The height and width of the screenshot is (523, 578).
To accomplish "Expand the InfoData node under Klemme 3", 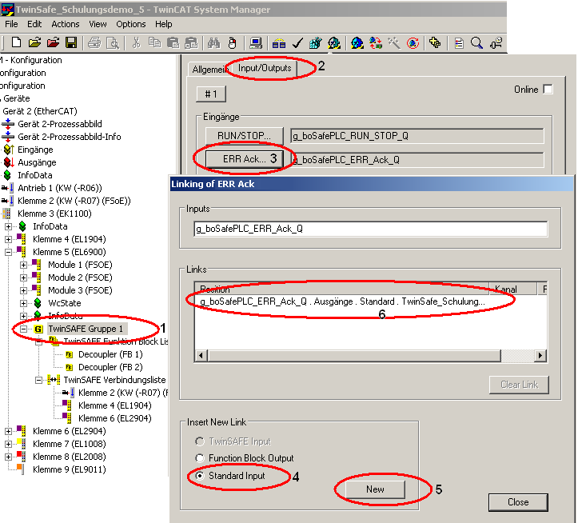I will pos(8,226).
